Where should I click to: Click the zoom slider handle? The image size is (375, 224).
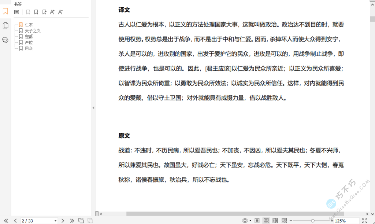click(312, 221)
